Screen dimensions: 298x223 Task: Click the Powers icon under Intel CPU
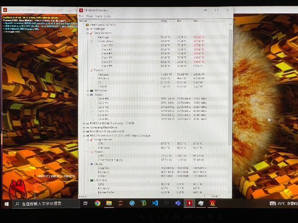[x=91, y=70]
